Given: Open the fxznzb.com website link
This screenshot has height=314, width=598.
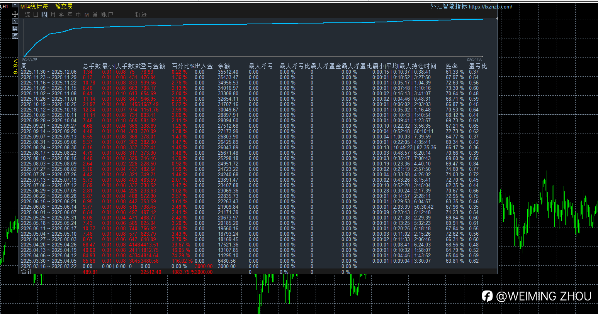Looking at the screenshot, I should [490, 7].
